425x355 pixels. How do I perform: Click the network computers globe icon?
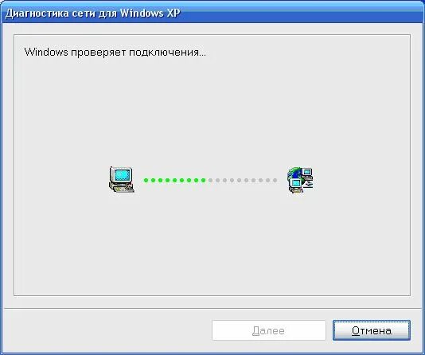300,180
